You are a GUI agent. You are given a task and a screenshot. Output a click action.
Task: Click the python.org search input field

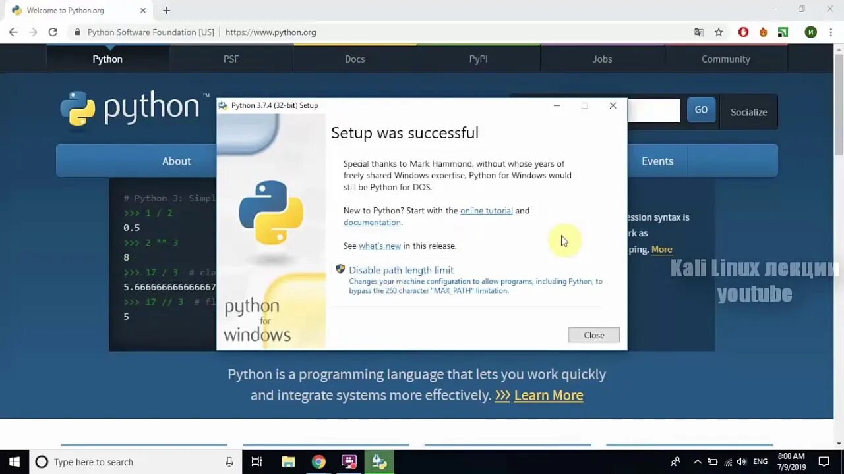(653, 111)
